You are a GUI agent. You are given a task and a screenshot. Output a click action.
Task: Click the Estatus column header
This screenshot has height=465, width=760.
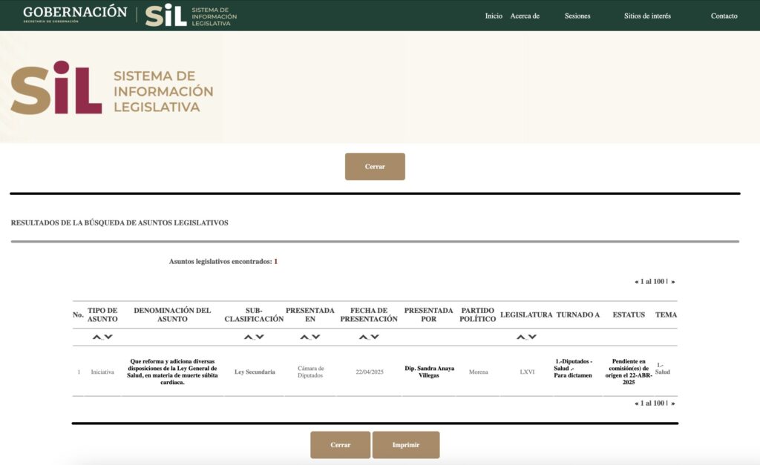pos(629,315)
